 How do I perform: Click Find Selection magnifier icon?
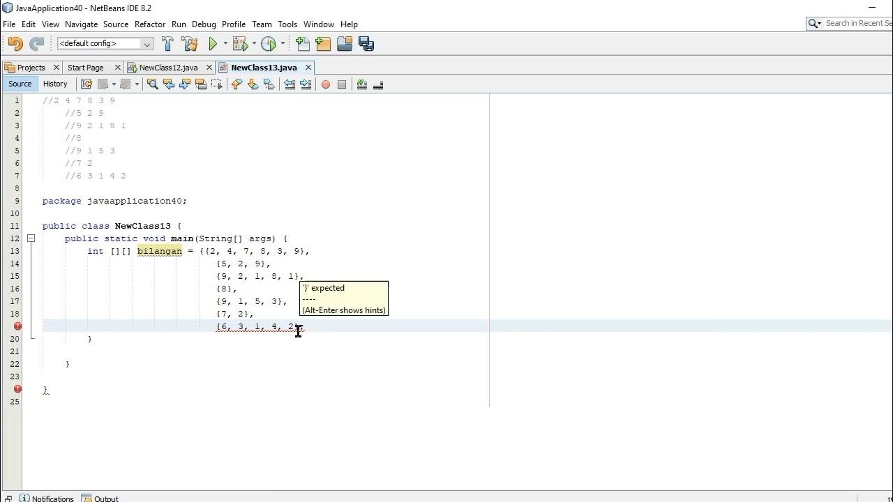153,84
